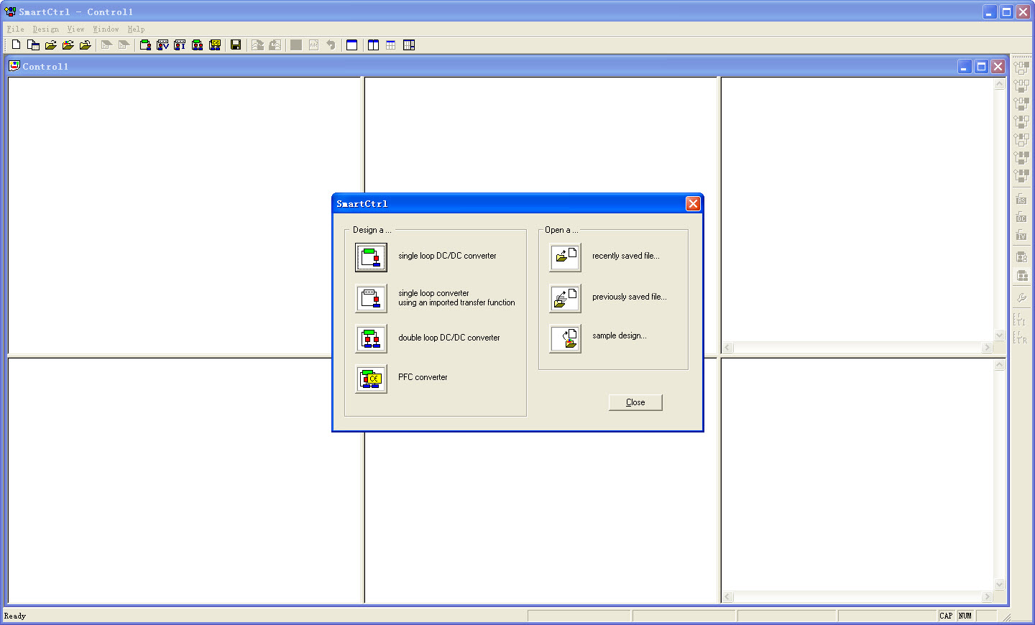This screenshot has height=625, width=1035.
Task: Click left arrow of upper-right horizontal scrollbar
Action: click(727, 348)
